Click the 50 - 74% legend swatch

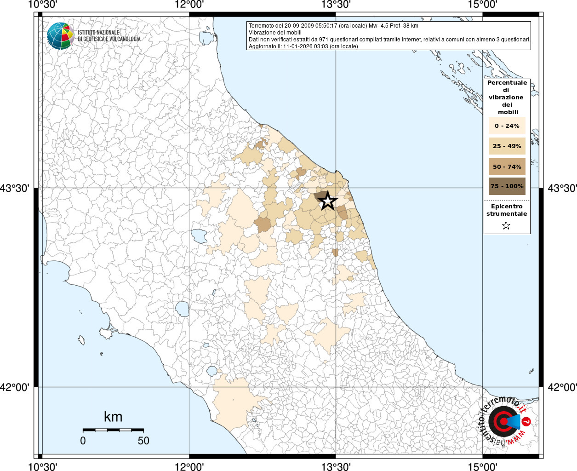(507, 167)
